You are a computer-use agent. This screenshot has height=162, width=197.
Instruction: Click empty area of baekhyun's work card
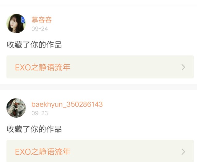click(126, 151)
